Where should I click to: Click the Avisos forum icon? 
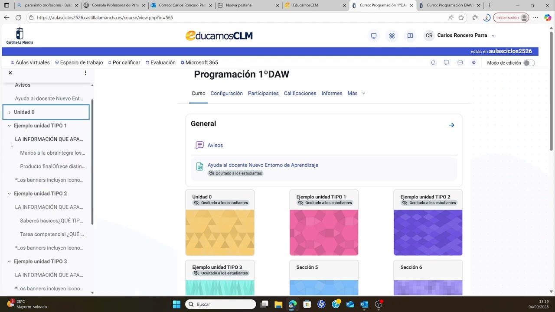[199, 146]
